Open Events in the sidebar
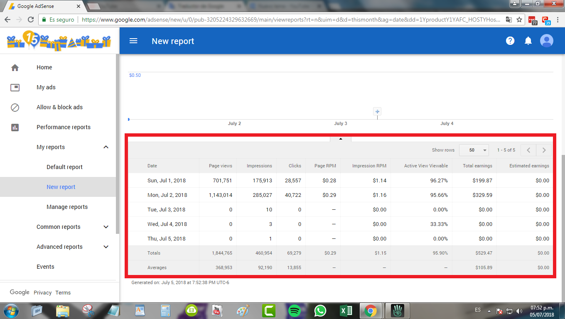 click(45, 267)
